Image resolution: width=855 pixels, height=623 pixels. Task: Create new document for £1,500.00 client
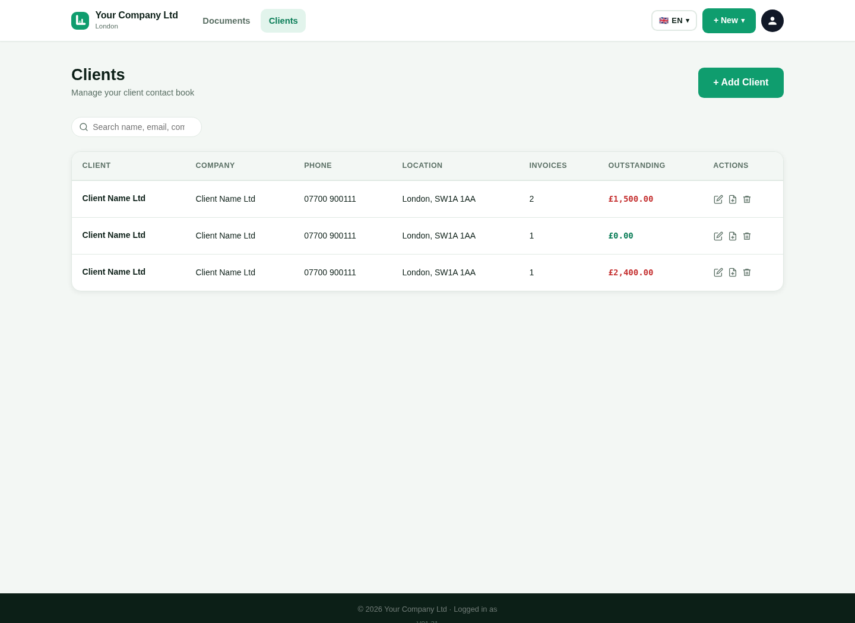click(x=733, y=199)
